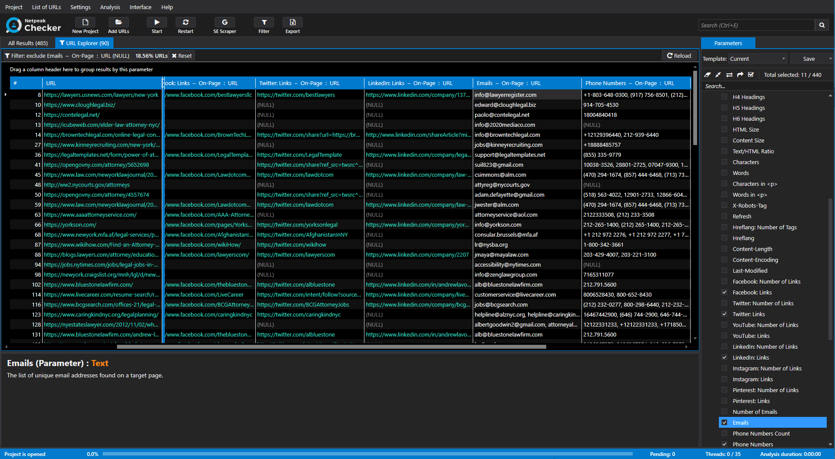835x459 pixels.
Task: Sort by the URL column header
Action: [102, 83]
